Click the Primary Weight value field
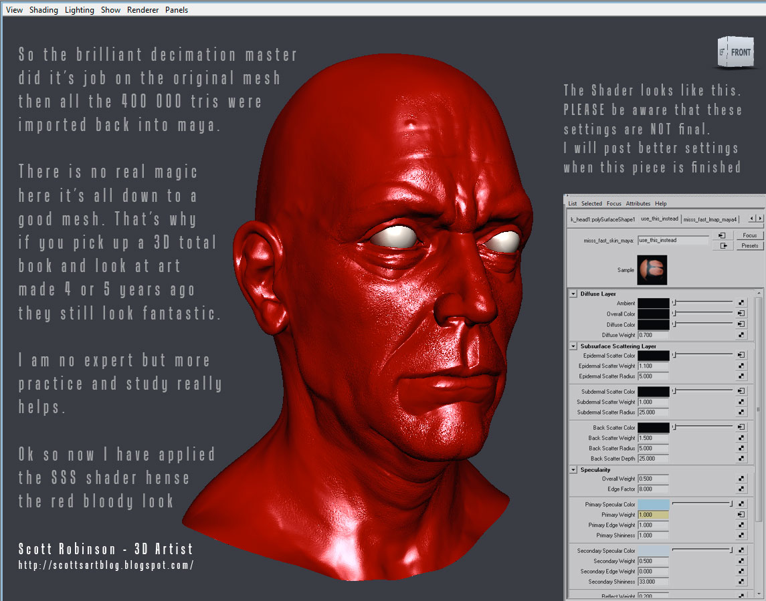This screenshot has height=601, width=766. tap(653, 515)
